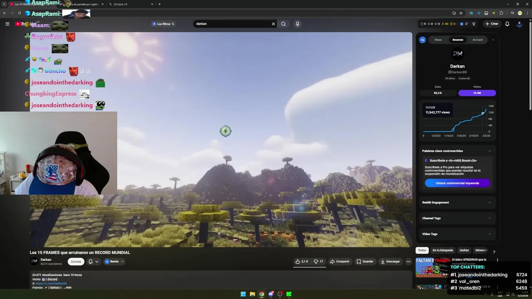Collapse Palabras clave controvertidas section

tap(490, 151)
